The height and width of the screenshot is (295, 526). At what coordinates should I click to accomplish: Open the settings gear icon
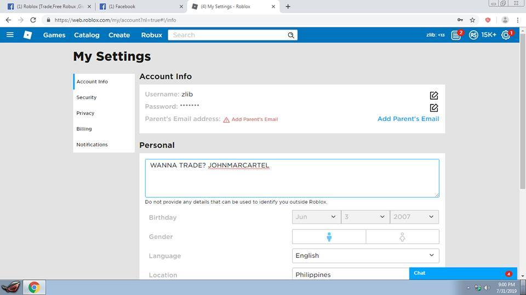coord(506,35)
